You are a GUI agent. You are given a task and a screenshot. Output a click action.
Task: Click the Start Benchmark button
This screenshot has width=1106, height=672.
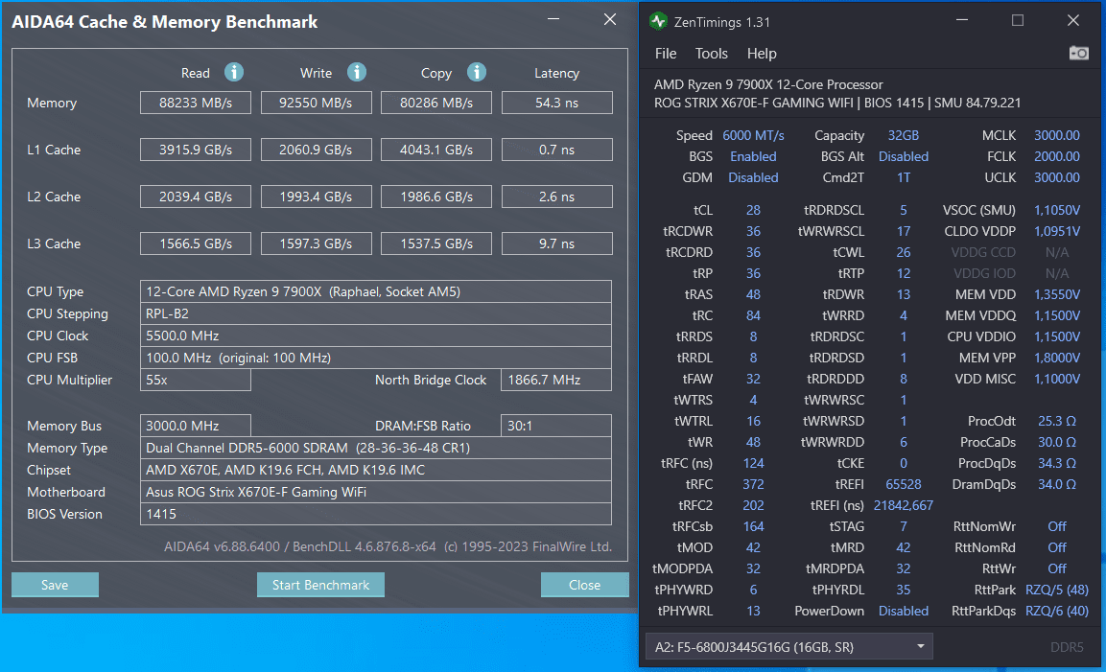(321, 585)
